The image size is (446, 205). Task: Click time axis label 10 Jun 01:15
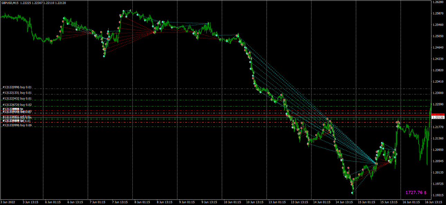point(232,202)
